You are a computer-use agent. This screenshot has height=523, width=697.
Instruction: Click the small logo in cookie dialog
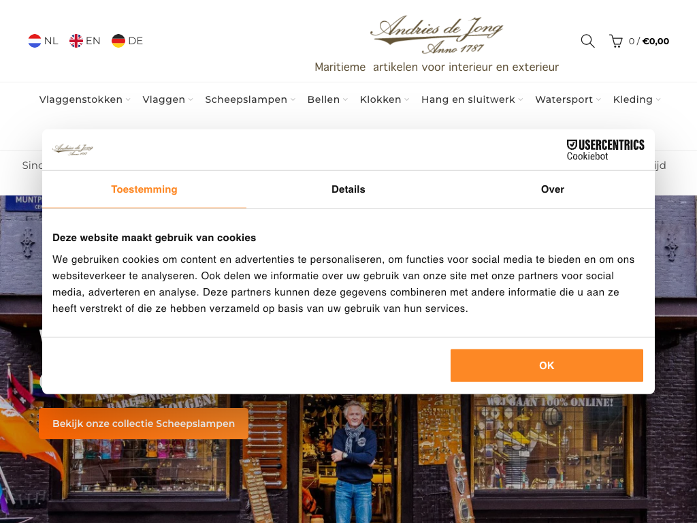click(x=73, y=149)
